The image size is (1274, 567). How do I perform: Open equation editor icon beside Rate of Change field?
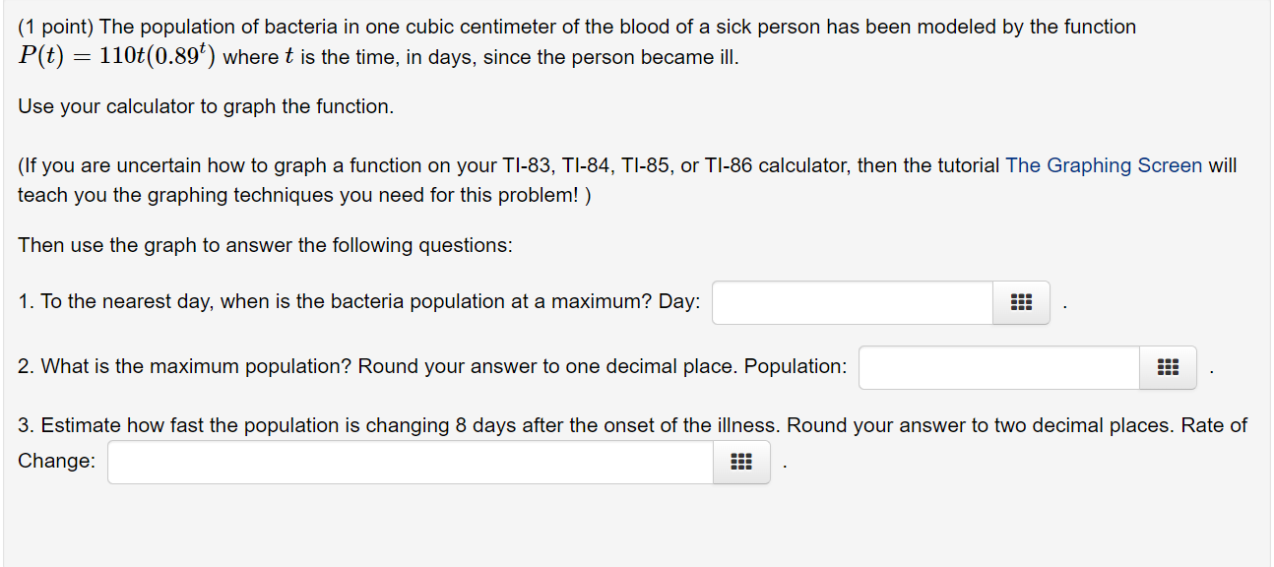(741, 462)
